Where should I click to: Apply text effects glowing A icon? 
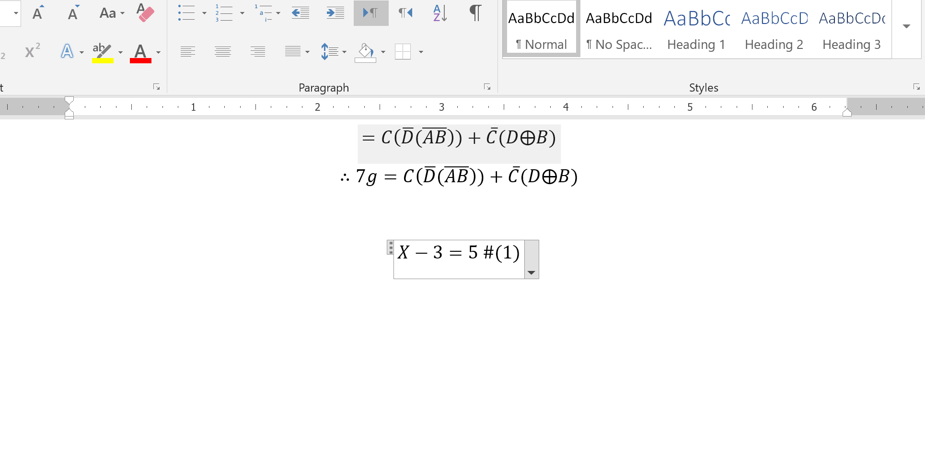(67, 51)
